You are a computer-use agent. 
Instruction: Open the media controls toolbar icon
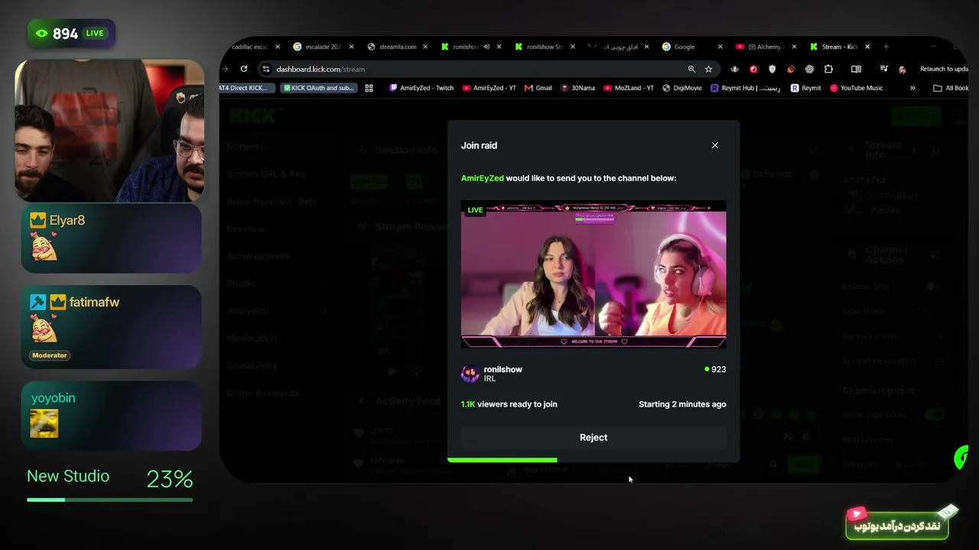tap(883, 69)
